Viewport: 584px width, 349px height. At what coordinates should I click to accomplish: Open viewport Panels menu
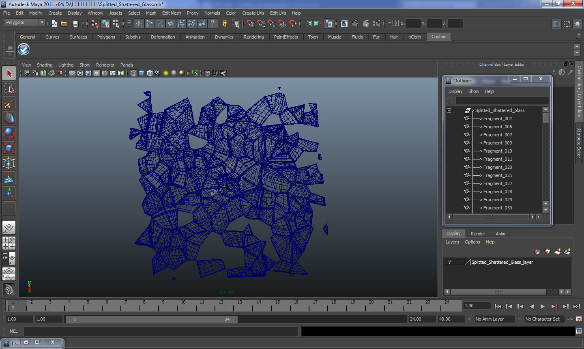[127, 65]
